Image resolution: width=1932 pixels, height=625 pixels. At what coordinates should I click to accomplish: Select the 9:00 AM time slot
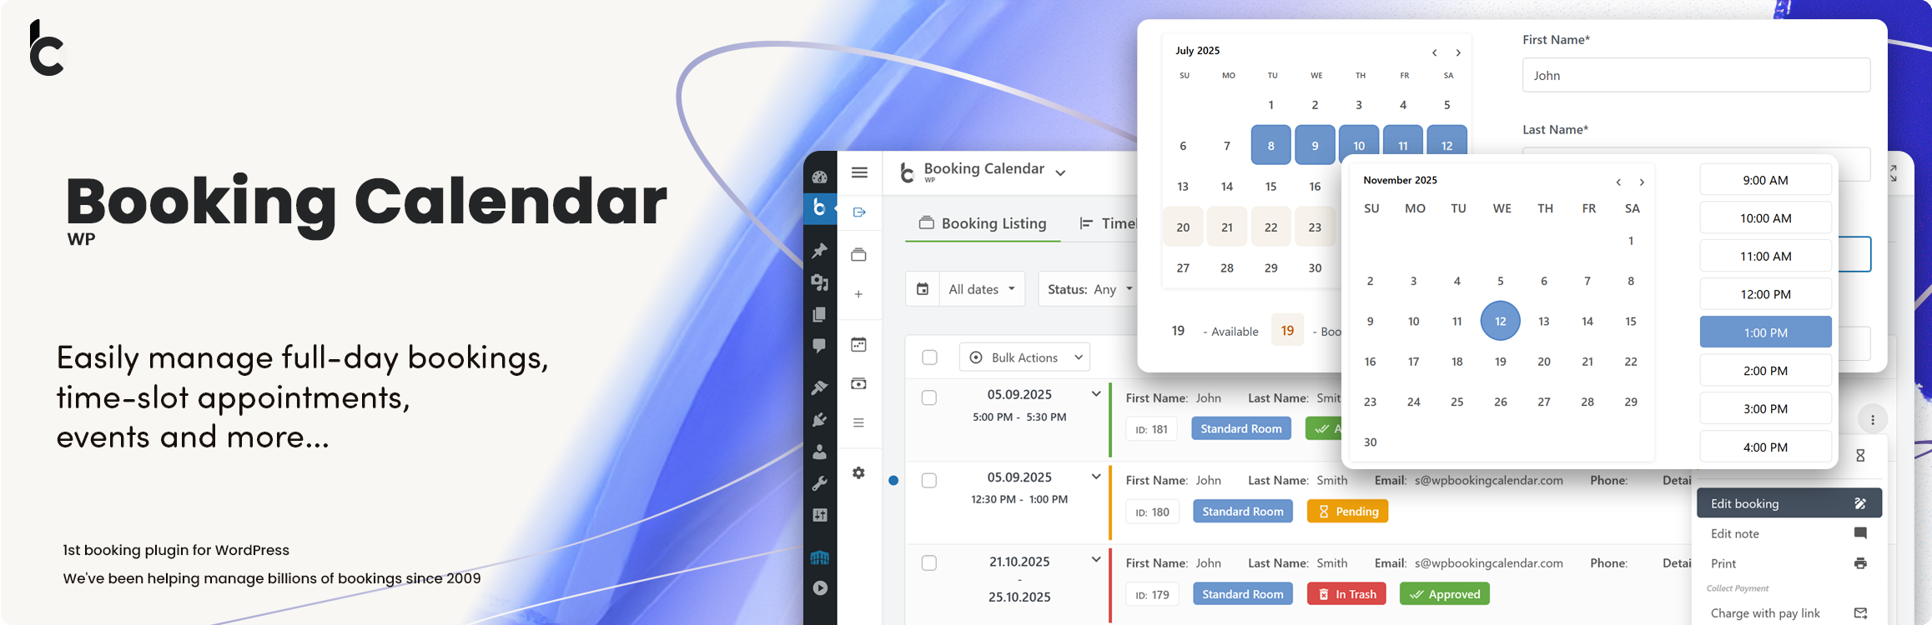[x=1766, y=180]
